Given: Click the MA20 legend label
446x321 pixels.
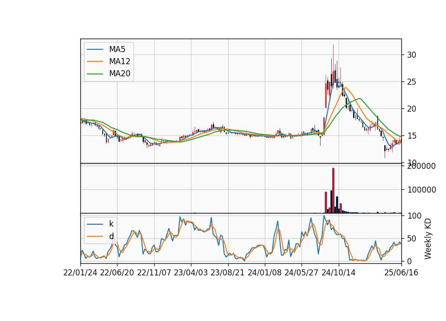Looking at the screenshot, I should coord(119,74).
